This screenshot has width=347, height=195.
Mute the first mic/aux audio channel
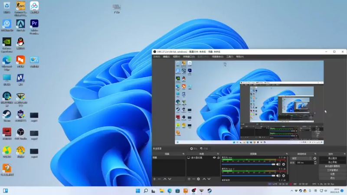click(278, 164)
